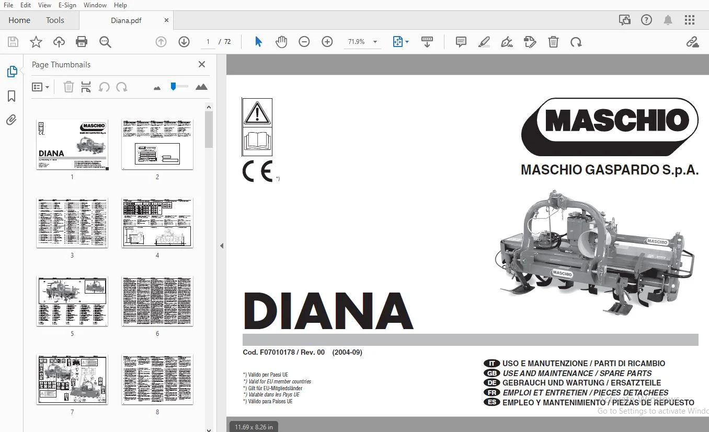709x432 pixels.
Task: Zoom out with the minus button
Action: click(x=304, y=42)
